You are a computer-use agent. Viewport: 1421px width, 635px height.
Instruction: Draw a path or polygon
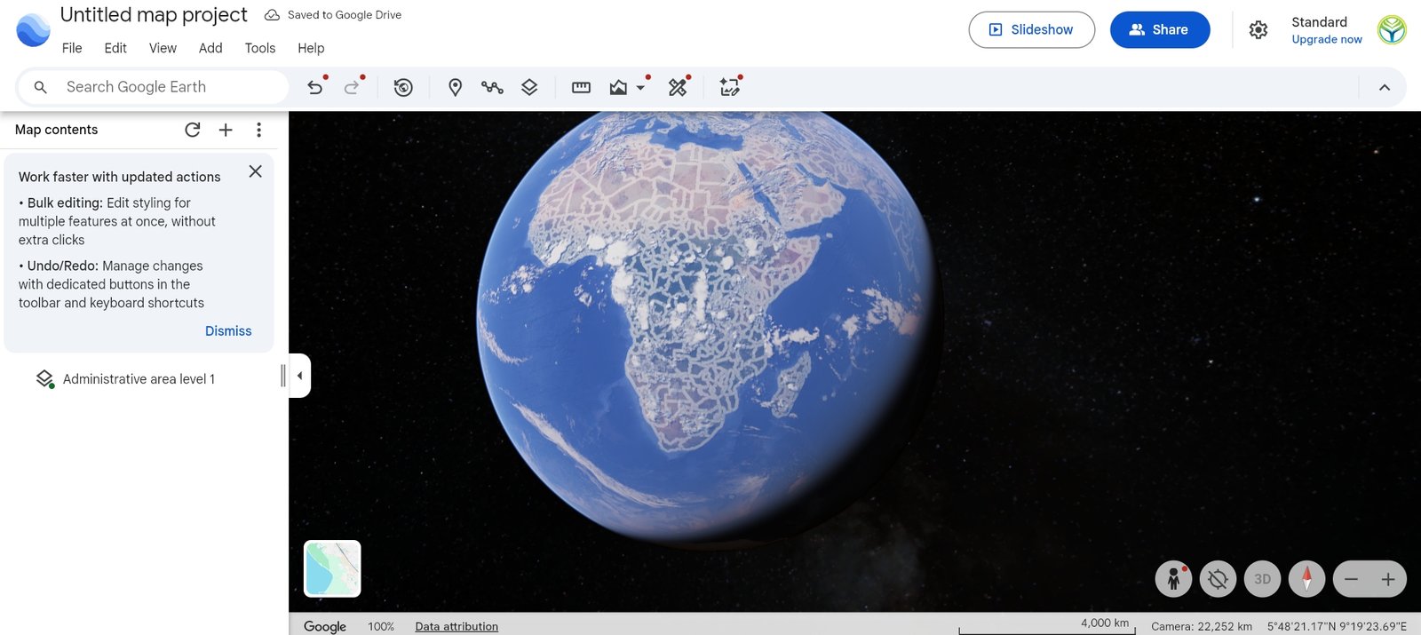click(492, 87)
